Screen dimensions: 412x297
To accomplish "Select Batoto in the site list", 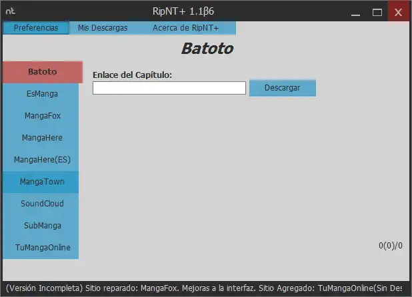I will [43, 72].
